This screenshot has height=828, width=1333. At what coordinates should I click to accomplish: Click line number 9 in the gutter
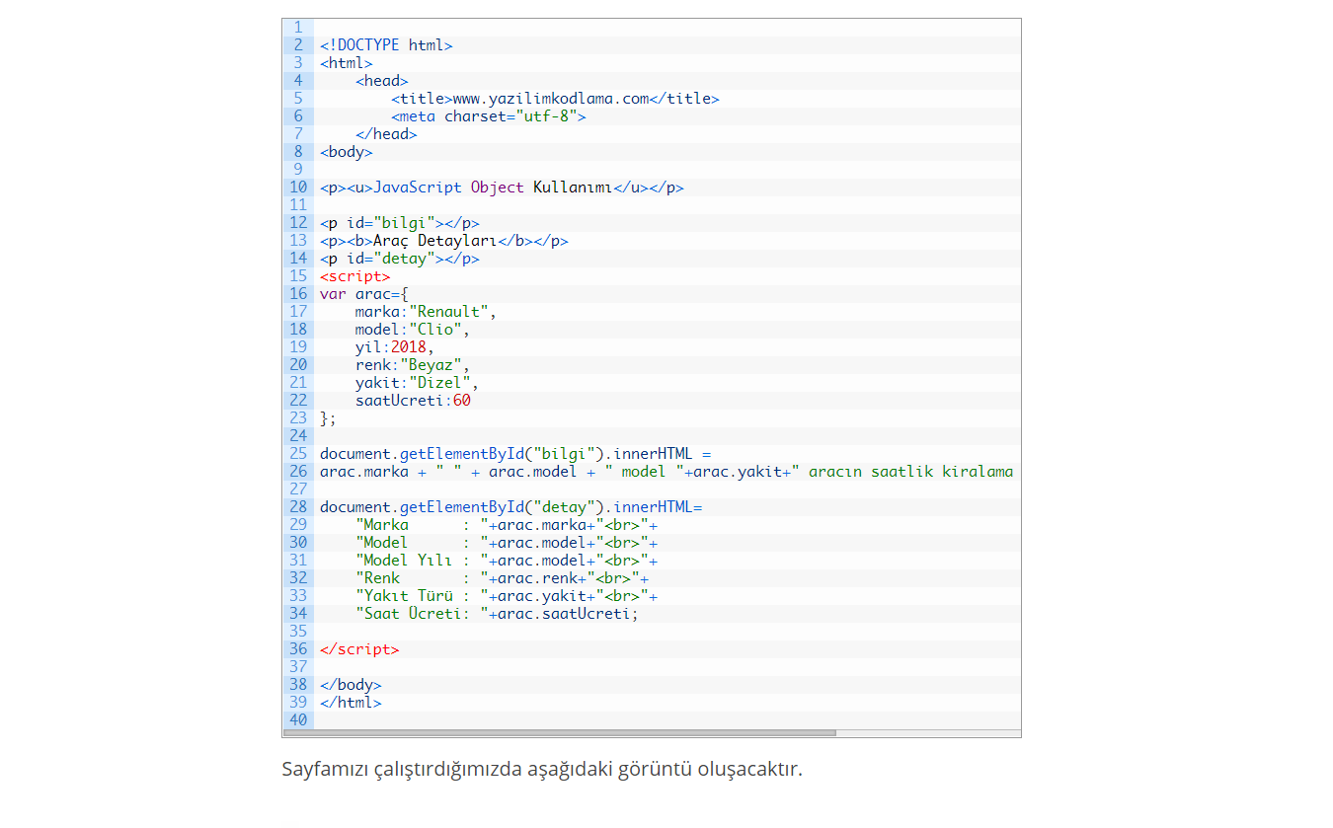298,170
